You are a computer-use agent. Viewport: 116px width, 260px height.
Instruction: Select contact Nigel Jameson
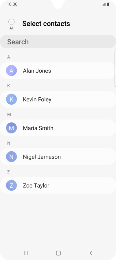click(x=58, y=157)
